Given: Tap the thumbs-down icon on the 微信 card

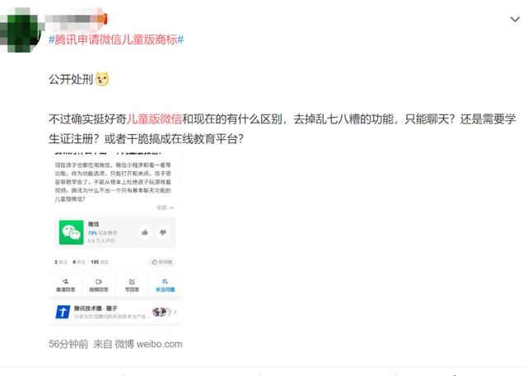Looking at the screenshot, I should (163, 232).
